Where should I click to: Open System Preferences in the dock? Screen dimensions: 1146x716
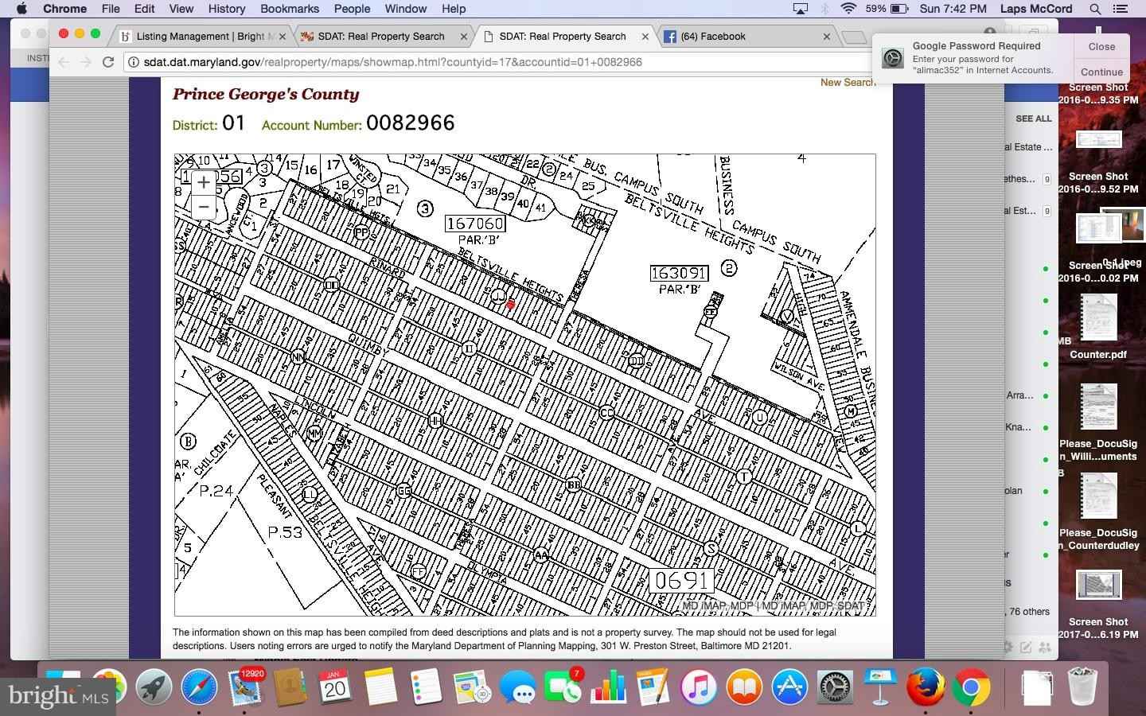point(834,687)
